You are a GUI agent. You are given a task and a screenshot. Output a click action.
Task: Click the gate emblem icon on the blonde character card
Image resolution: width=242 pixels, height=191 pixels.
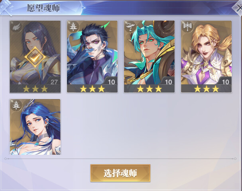click(187, 27)
